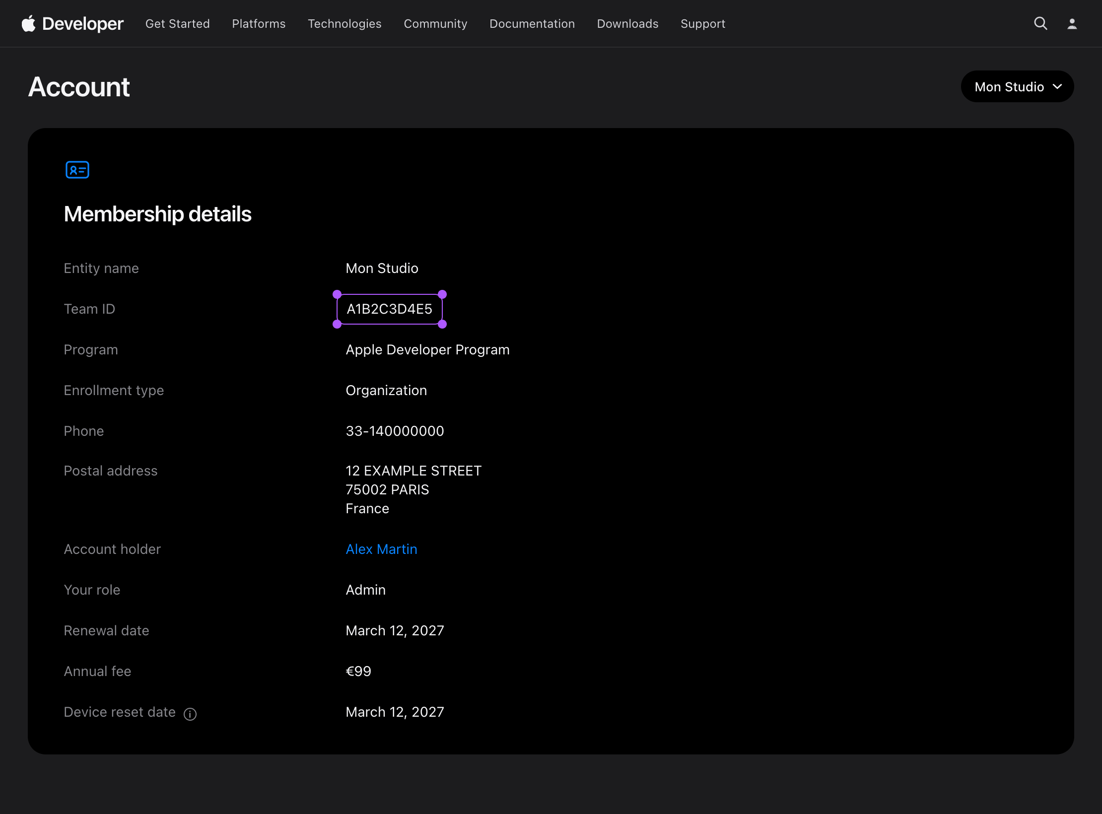Open the Alex Martin account holder link
Viewport: 1102px width, 814px height.
click(x=381, y=549)
